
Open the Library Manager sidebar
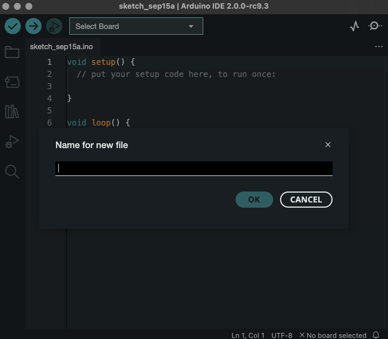(x=12, y=112)
